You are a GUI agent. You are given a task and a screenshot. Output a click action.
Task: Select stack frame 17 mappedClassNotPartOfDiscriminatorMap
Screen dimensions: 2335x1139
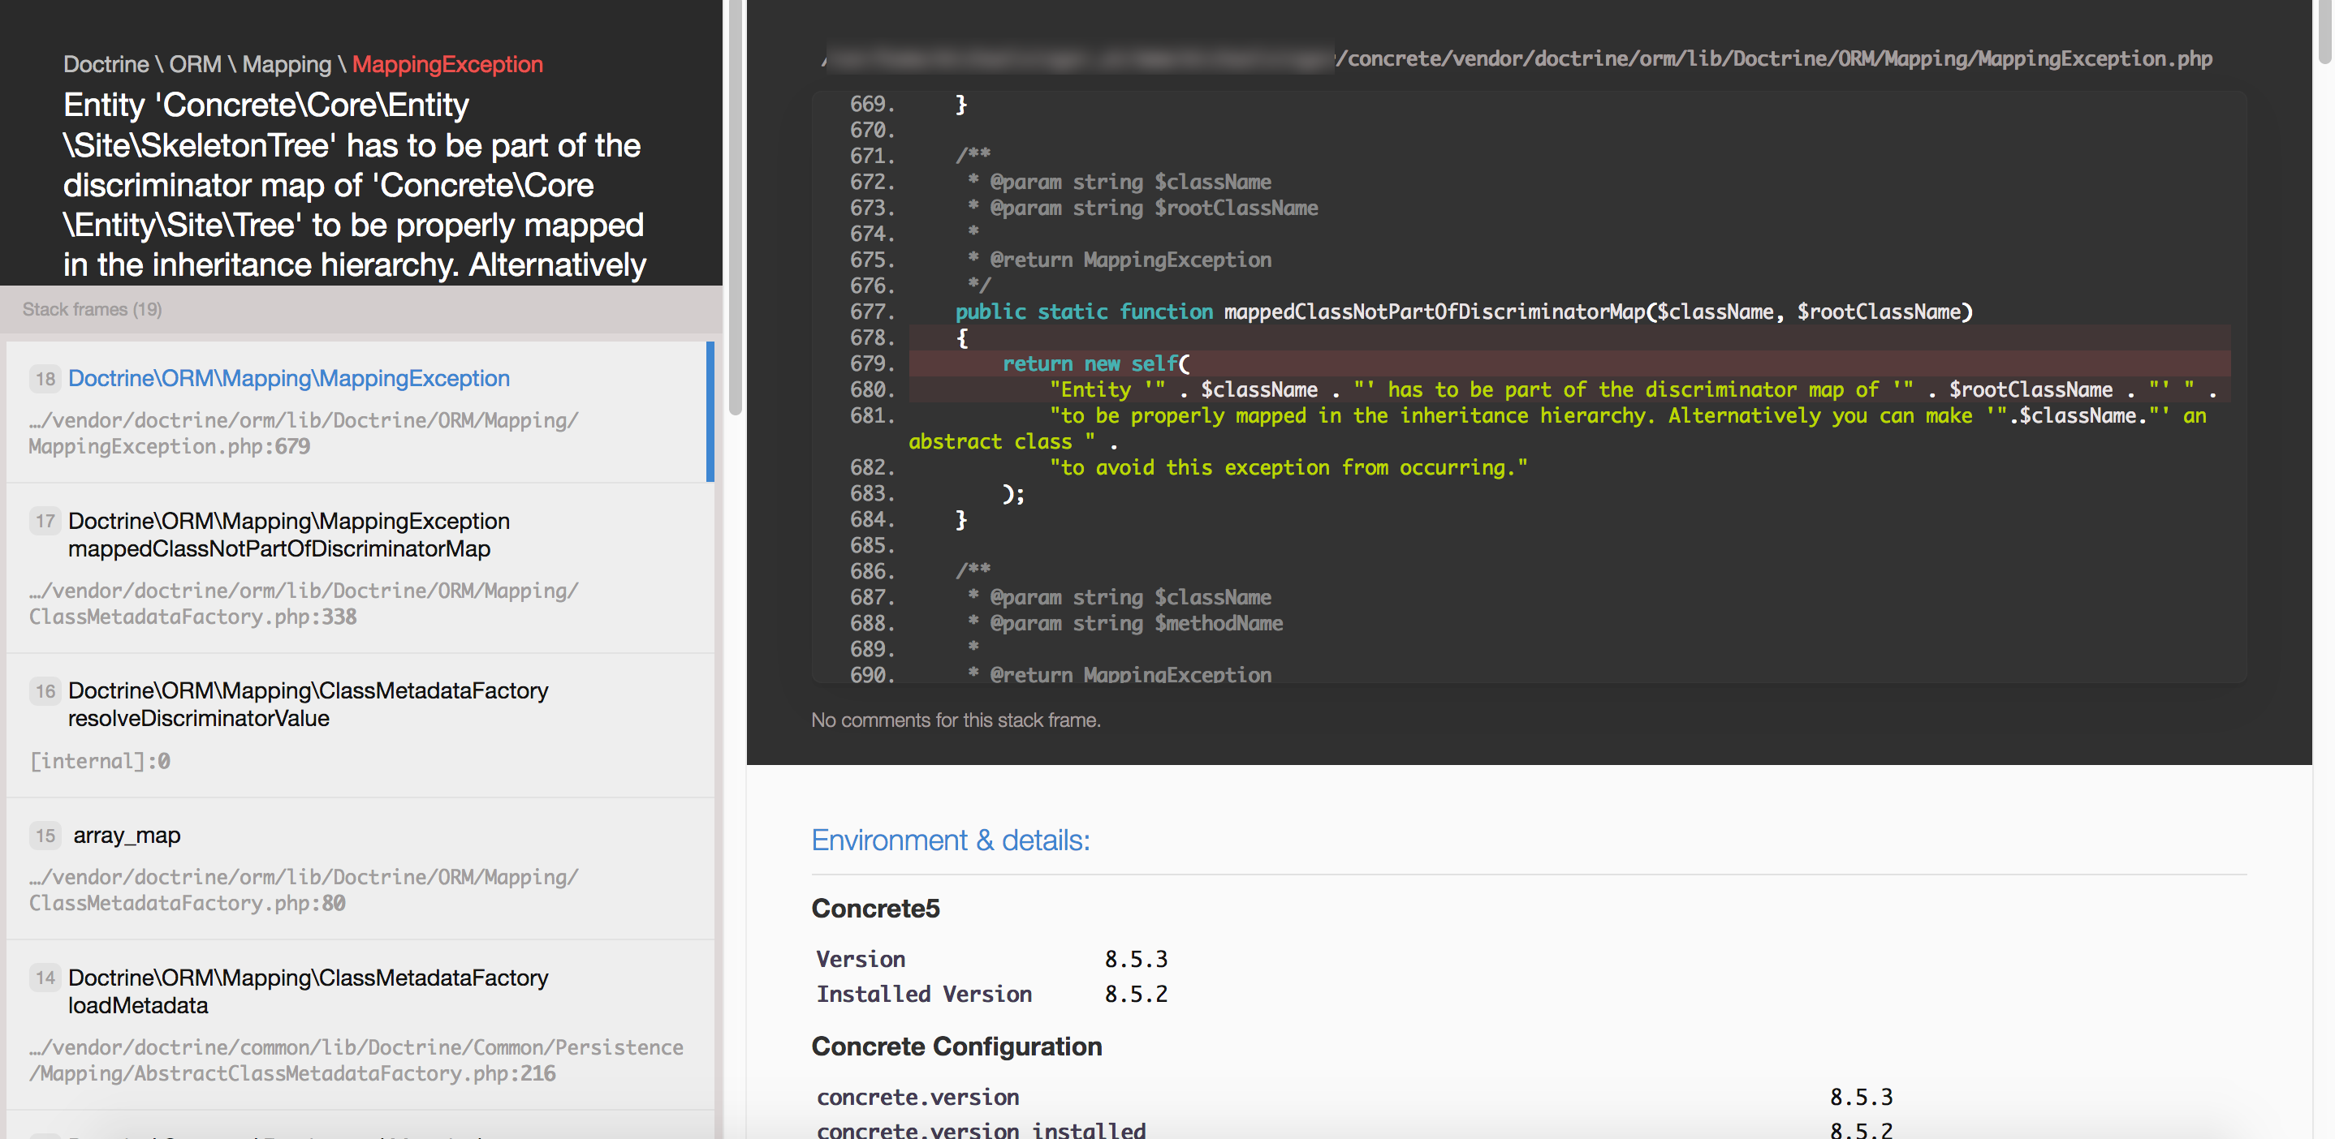pyautogui.click(x=360, y=568)
